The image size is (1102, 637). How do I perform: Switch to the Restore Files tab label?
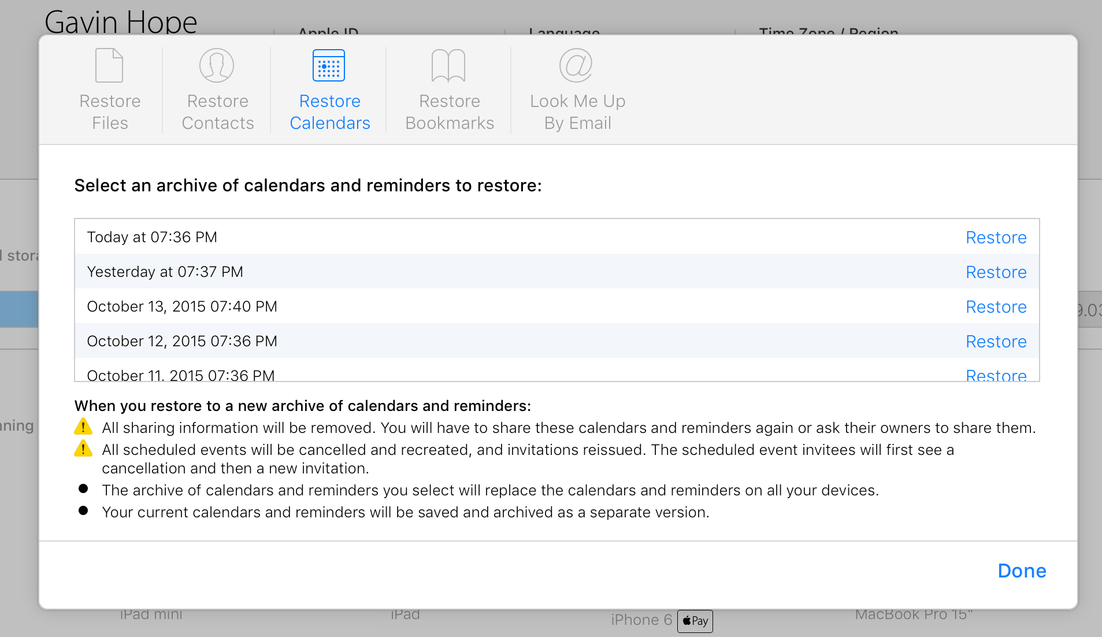point(110,112)
